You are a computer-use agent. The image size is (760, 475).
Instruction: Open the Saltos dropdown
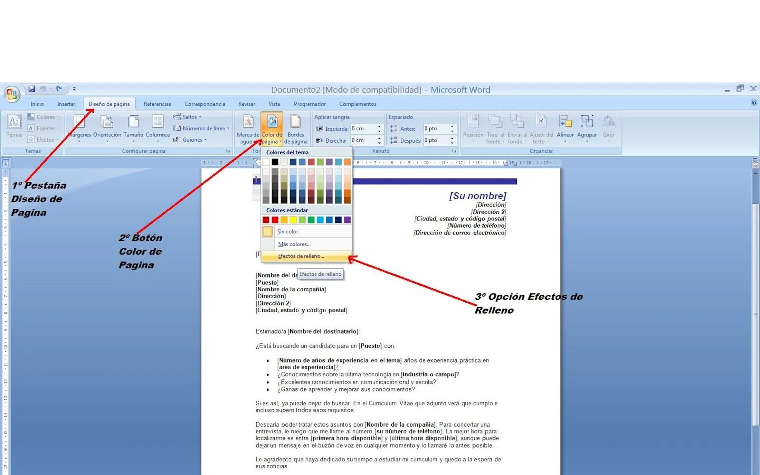(189, 116)
